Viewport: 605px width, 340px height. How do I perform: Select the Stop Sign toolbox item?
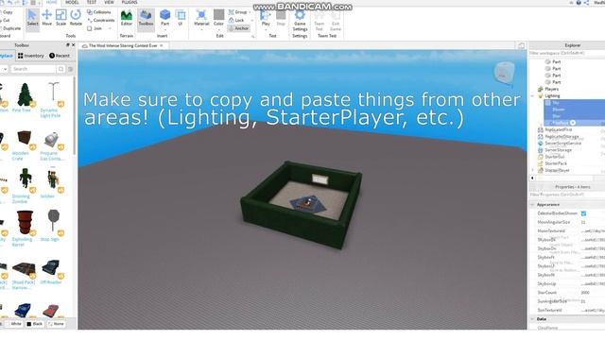(52, 226)
